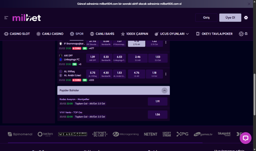Select 5.33 Beraberlik for AIK DFF match

[x=106, y=58]
